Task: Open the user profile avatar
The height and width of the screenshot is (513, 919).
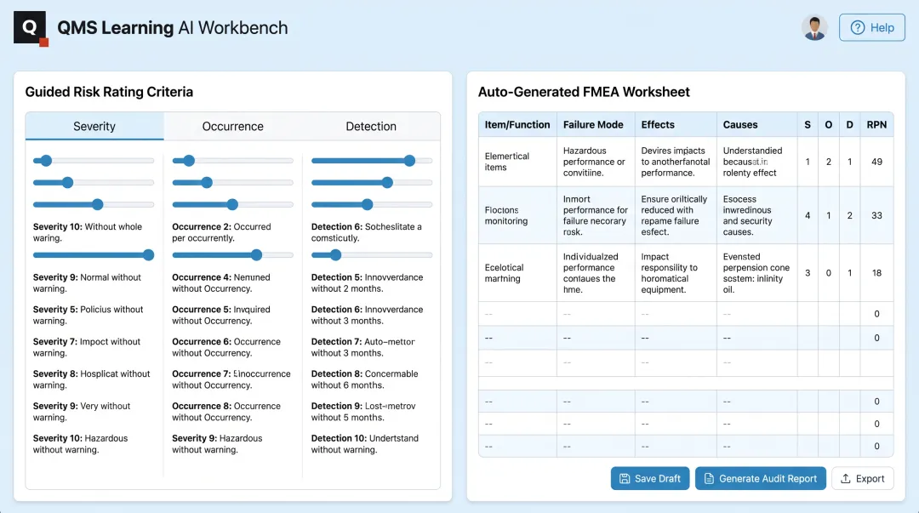Action: point(814,27)
